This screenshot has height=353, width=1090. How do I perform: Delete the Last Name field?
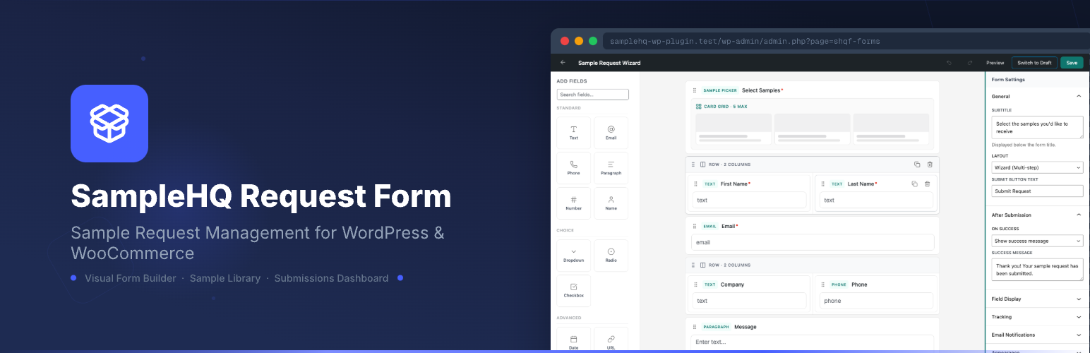pos(927,184)
